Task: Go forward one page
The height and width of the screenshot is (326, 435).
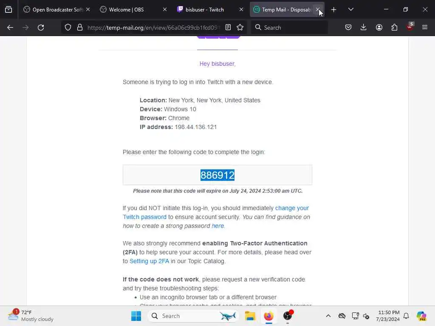Action: point(25,28)
